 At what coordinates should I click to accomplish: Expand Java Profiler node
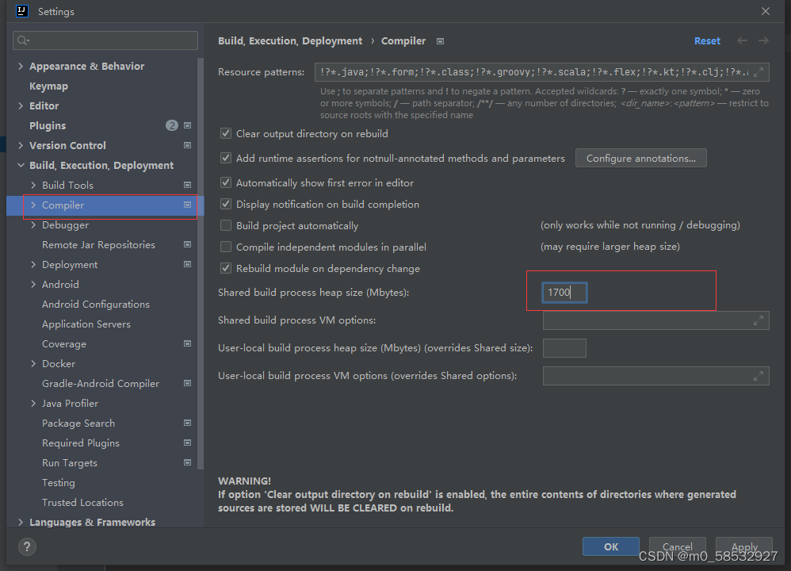tap(33, 404)
